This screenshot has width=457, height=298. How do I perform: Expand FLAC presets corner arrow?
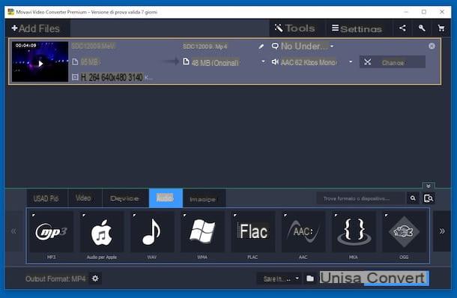tap(235, 216)
